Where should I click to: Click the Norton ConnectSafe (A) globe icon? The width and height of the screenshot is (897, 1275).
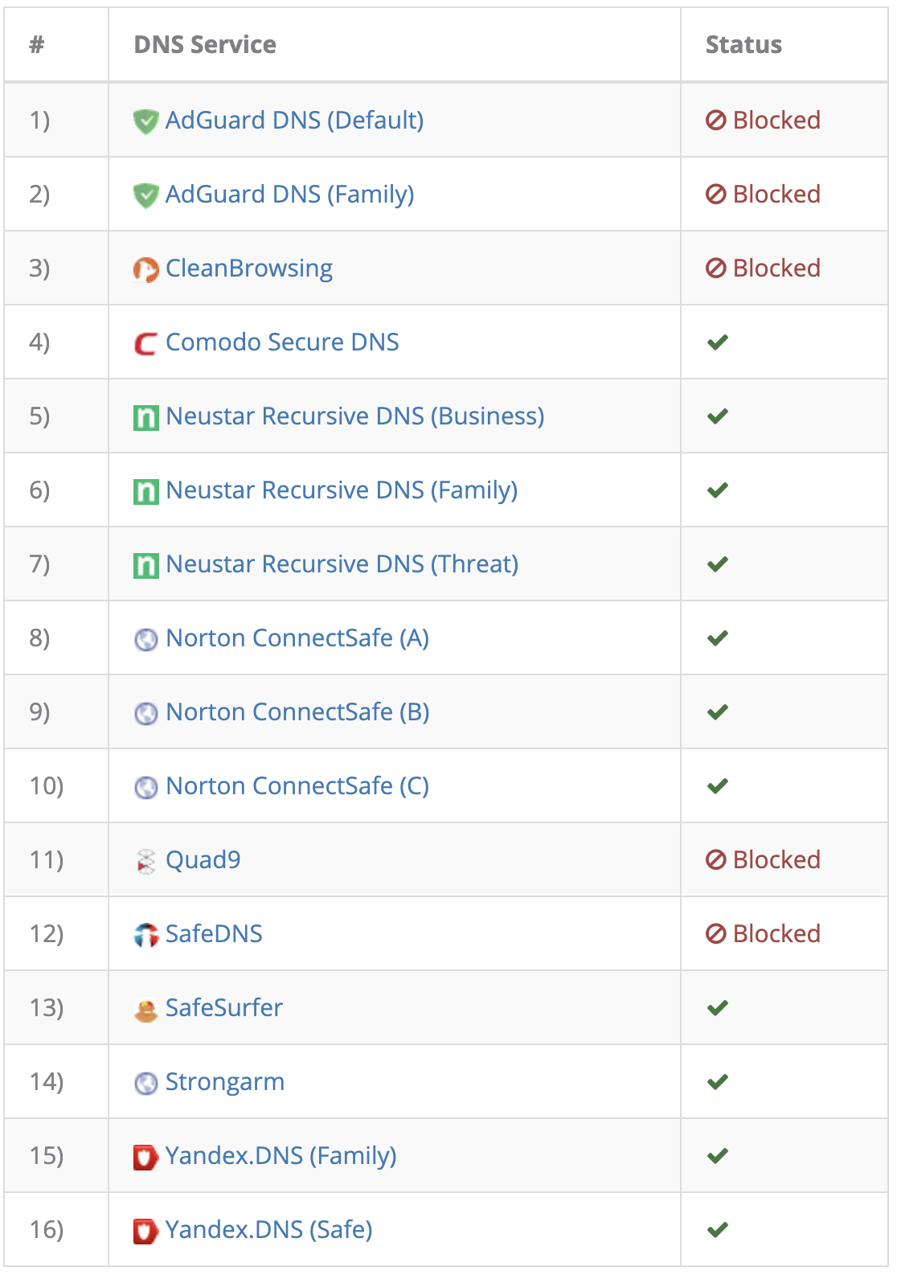tap(145, 640)
